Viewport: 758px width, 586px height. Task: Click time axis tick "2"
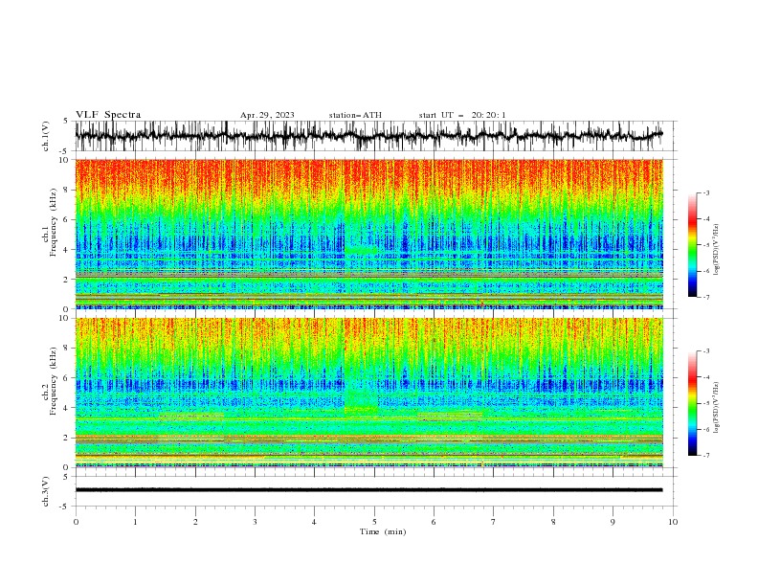pos(195,522)
